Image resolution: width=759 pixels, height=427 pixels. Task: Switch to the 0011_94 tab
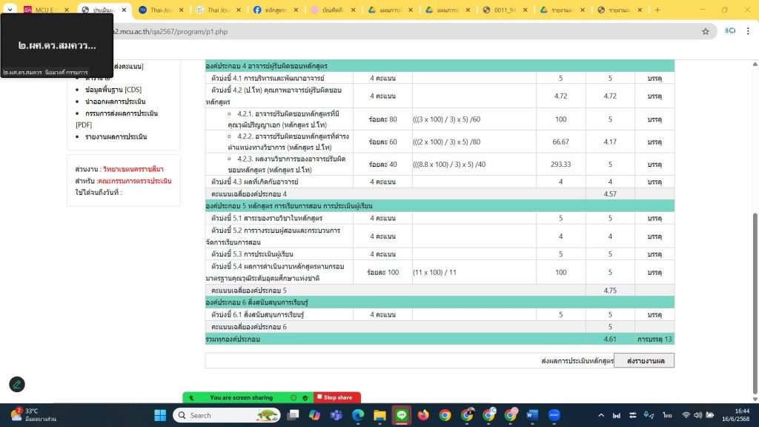(504, 10)
